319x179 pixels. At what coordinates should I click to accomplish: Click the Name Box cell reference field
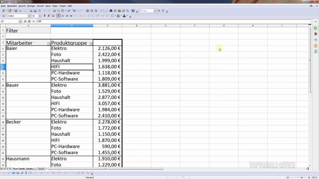coord(10,21)
